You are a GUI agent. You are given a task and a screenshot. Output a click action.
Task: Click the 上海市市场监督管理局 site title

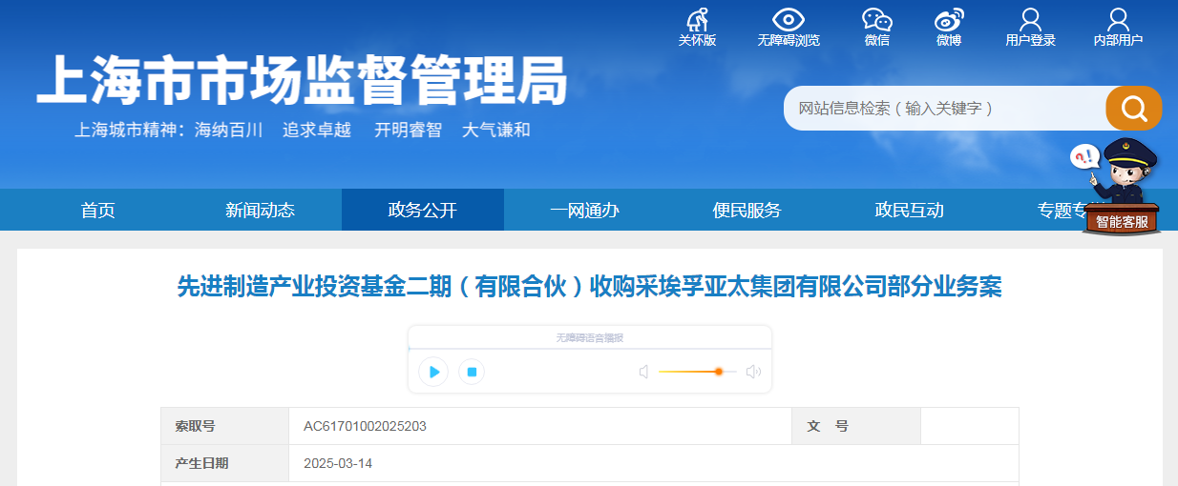(x=302, y=79)
